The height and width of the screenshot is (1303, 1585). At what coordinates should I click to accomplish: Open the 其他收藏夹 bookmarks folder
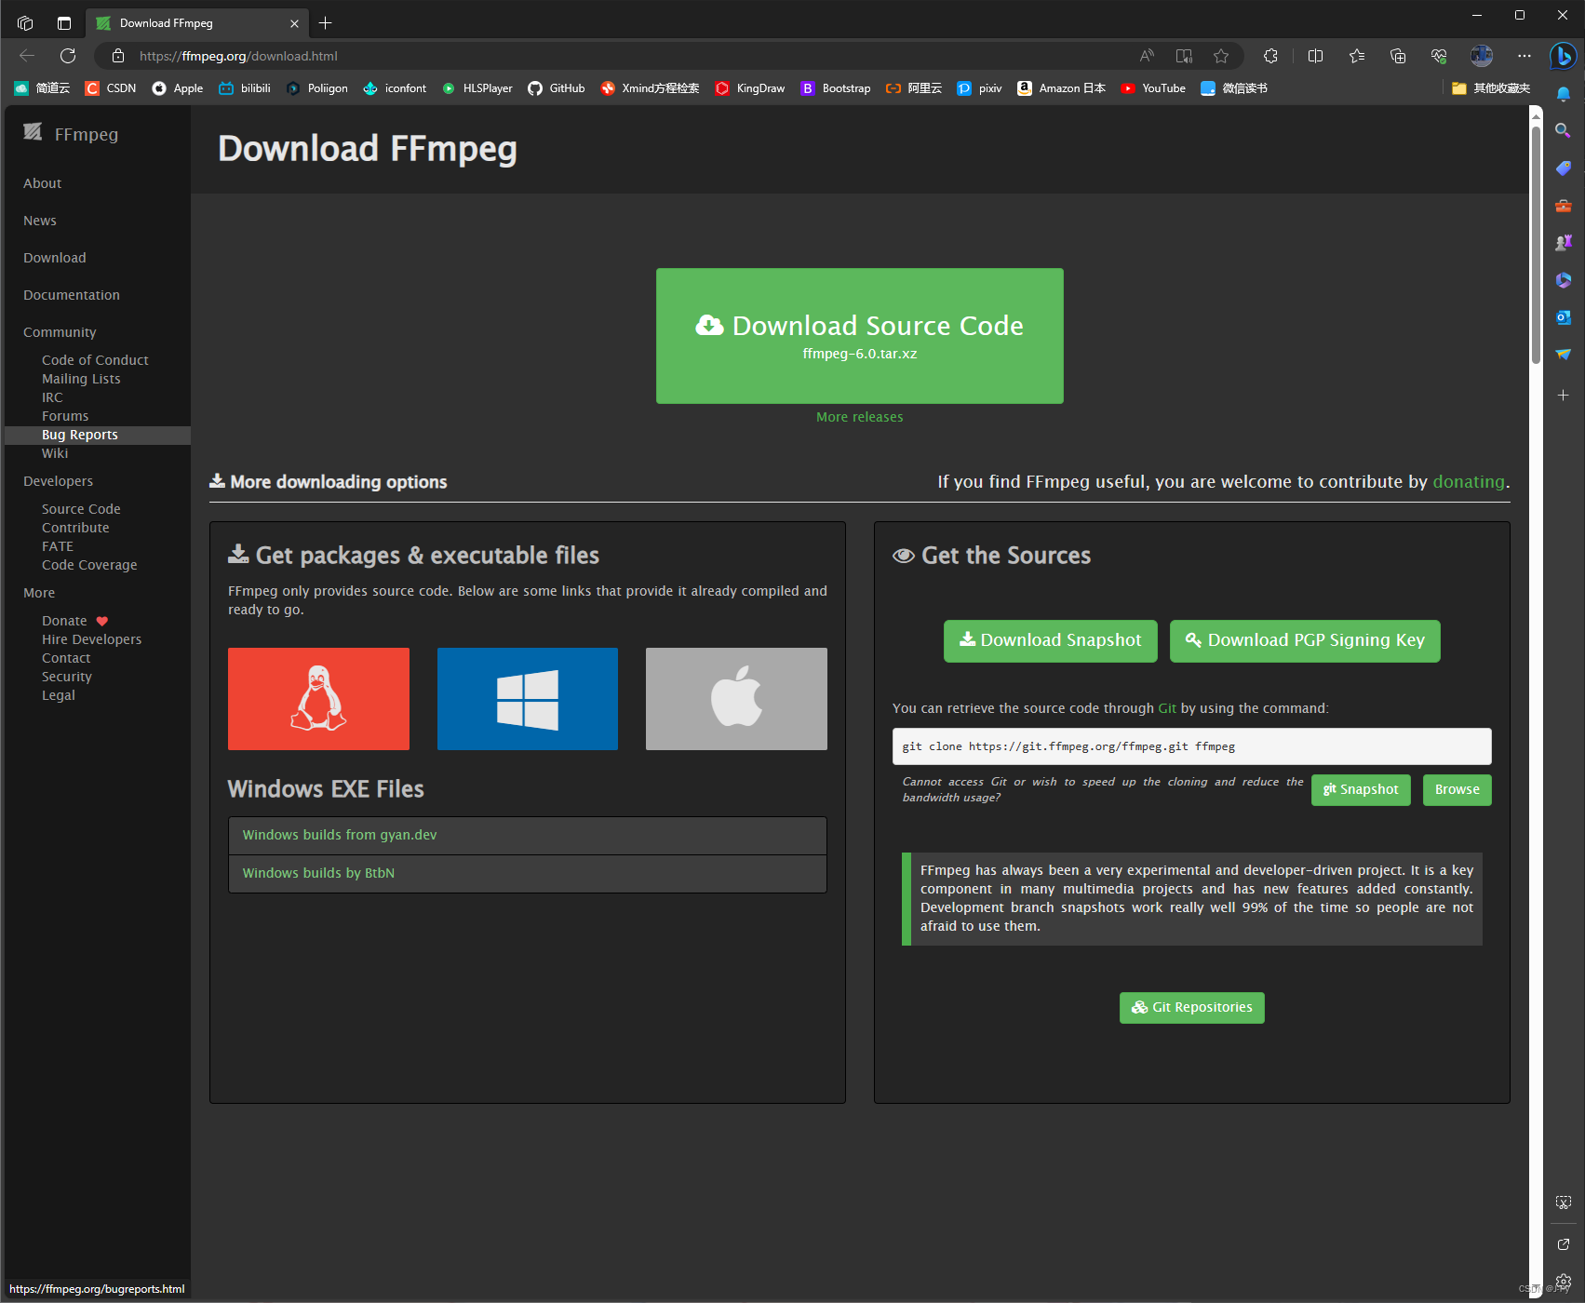click(1491, 88)
